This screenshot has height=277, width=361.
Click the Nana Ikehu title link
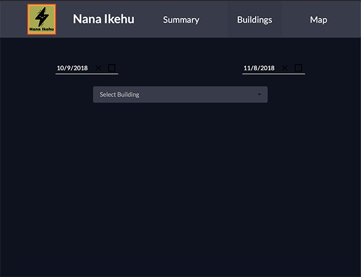point(103,19)
